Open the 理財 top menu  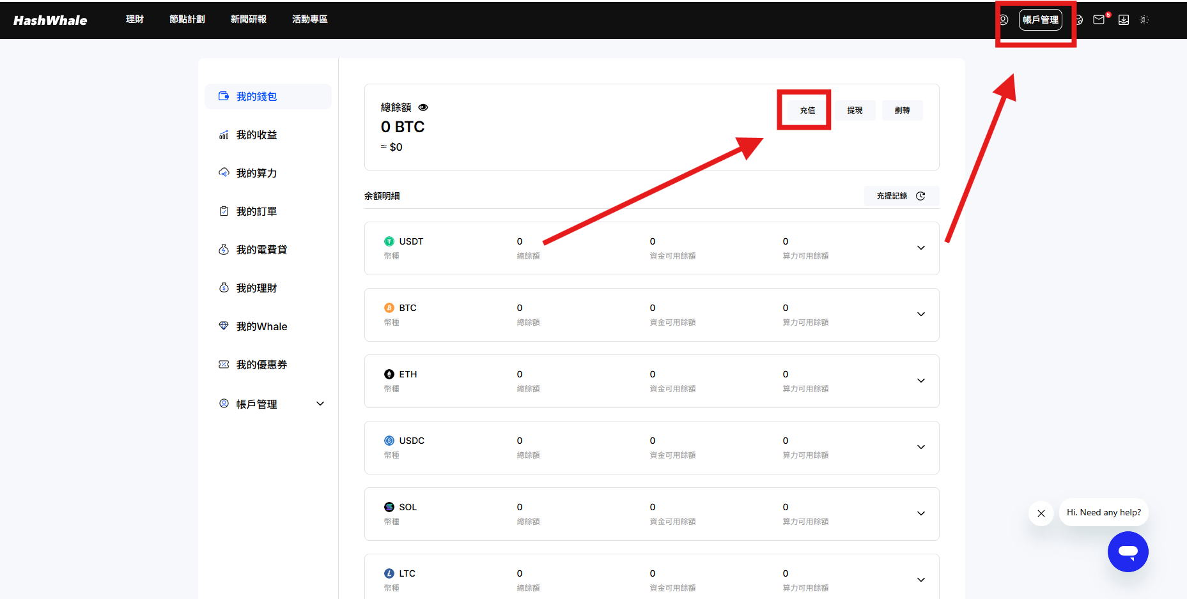[x=135, y=19]
